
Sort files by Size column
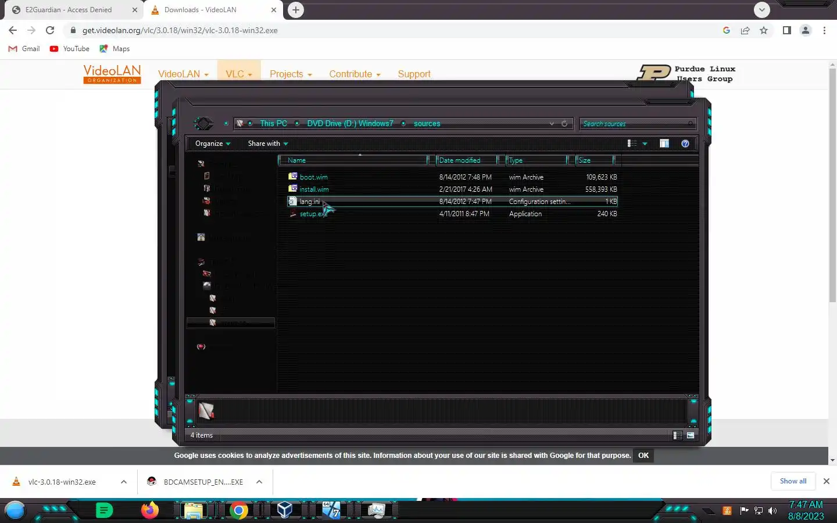pos(595,160)
